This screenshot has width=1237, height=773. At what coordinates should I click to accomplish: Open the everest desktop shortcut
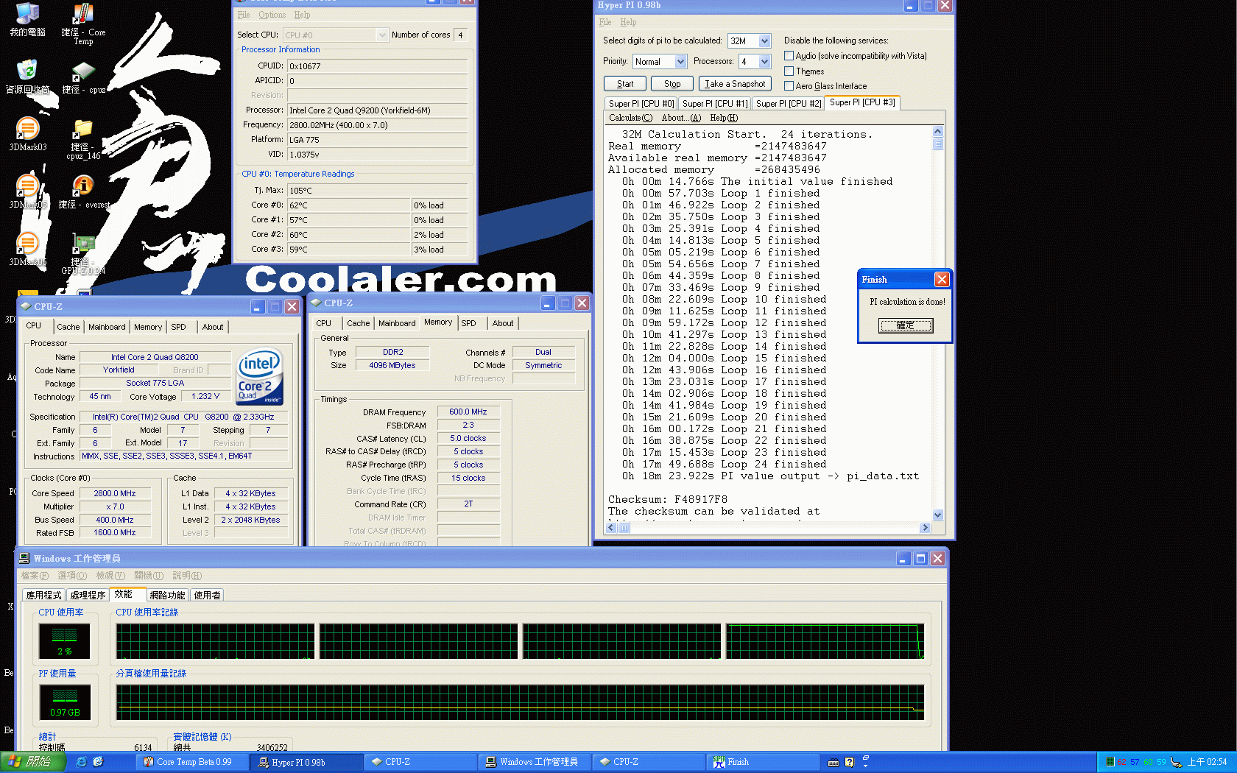(83, 191)
